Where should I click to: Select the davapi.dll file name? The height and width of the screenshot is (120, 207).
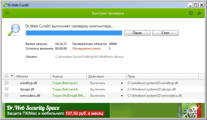tap(27, 89)
